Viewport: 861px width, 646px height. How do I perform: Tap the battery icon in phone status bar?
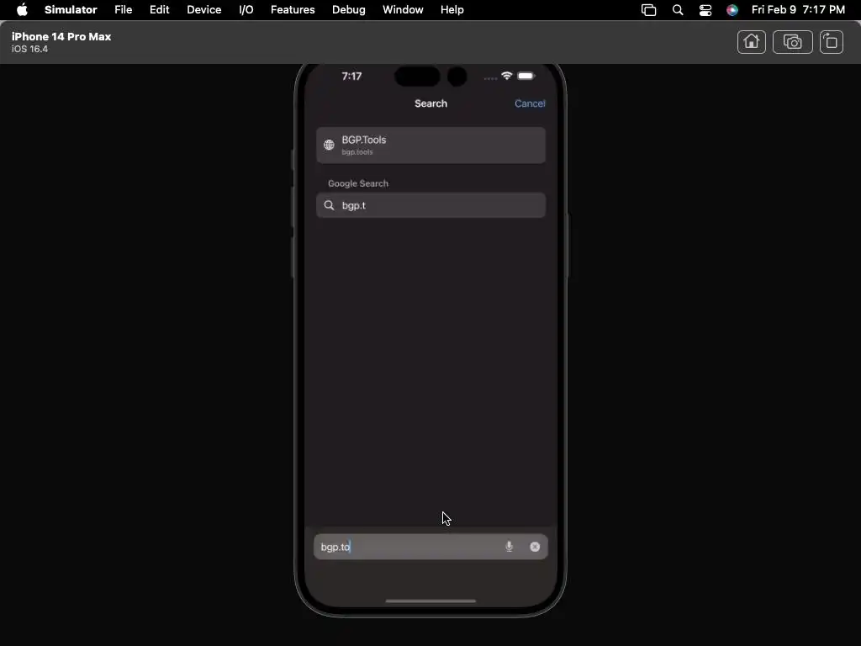pyautogui.click(x=526, y=76)
